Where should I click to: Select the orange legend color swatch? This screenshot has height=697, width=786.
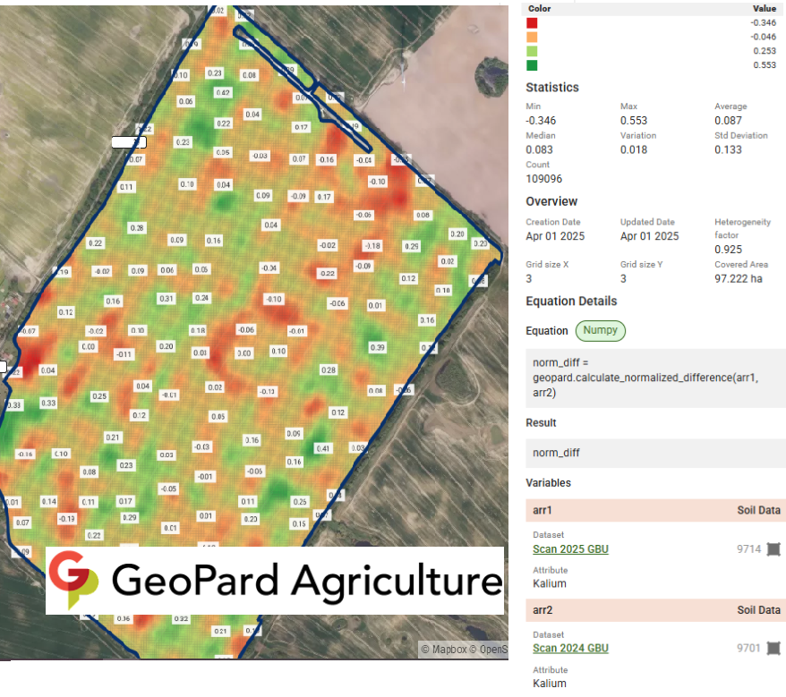click(x=532, y=37)
